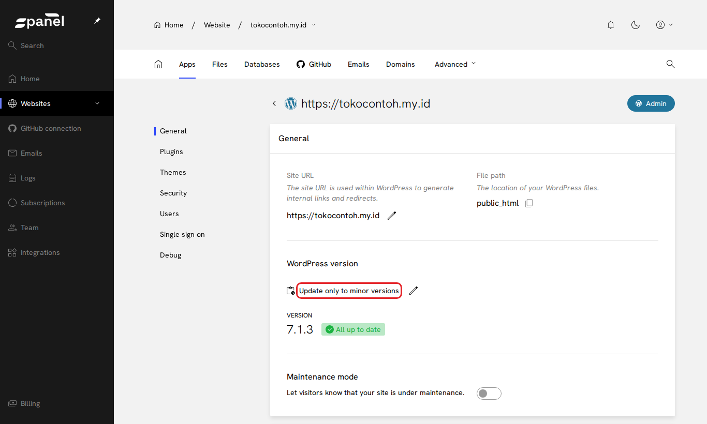Open WordPress Admin button

click(651, 103)
